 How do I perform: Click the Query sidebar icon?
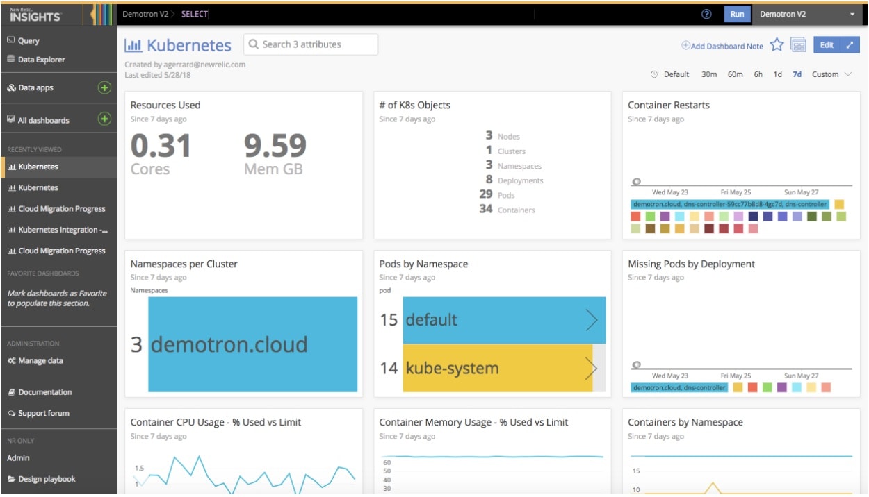pyautogui.click(x=10, y=40)
